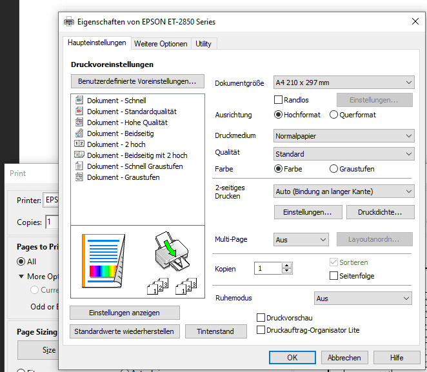Image resolution: width=427 pixels, height=372 pixels.
Task: Switch to the Utility tab
Action: (x=203, y=44)
